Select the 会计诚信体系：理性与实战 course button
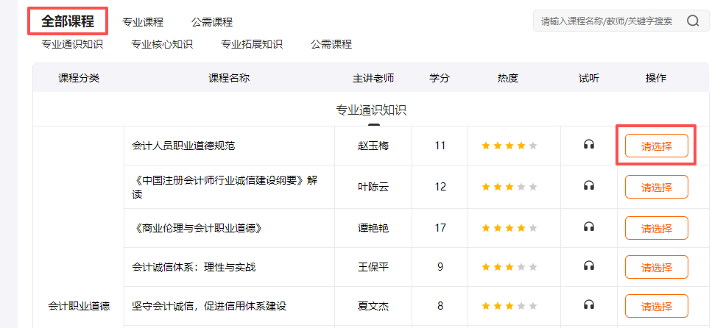The width and height of the screenshot is (723, 328). [x=656, y=267]
